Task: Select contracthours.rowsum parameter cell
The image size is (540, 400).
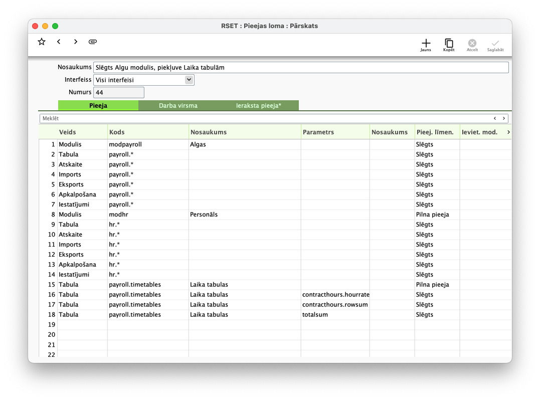Action: 335,305
